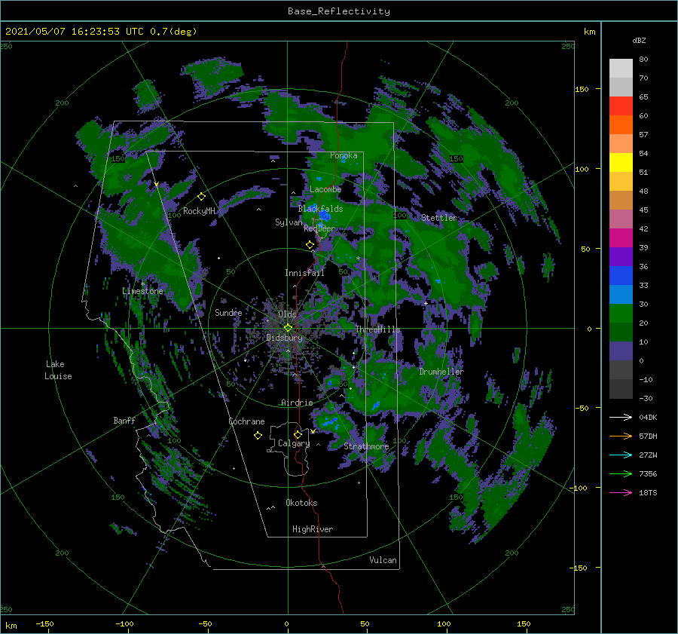The image size is (678, 634).
Task: Click the RockyMH label
Action: [x=199, y=211]
